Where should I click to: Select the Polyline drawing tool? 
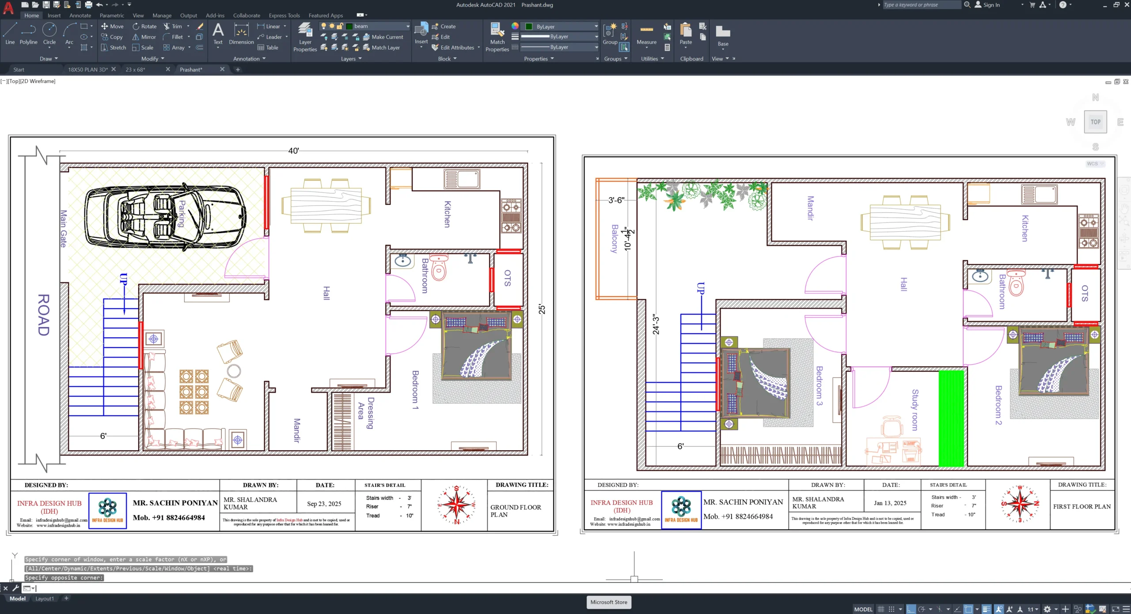(28, 34)
